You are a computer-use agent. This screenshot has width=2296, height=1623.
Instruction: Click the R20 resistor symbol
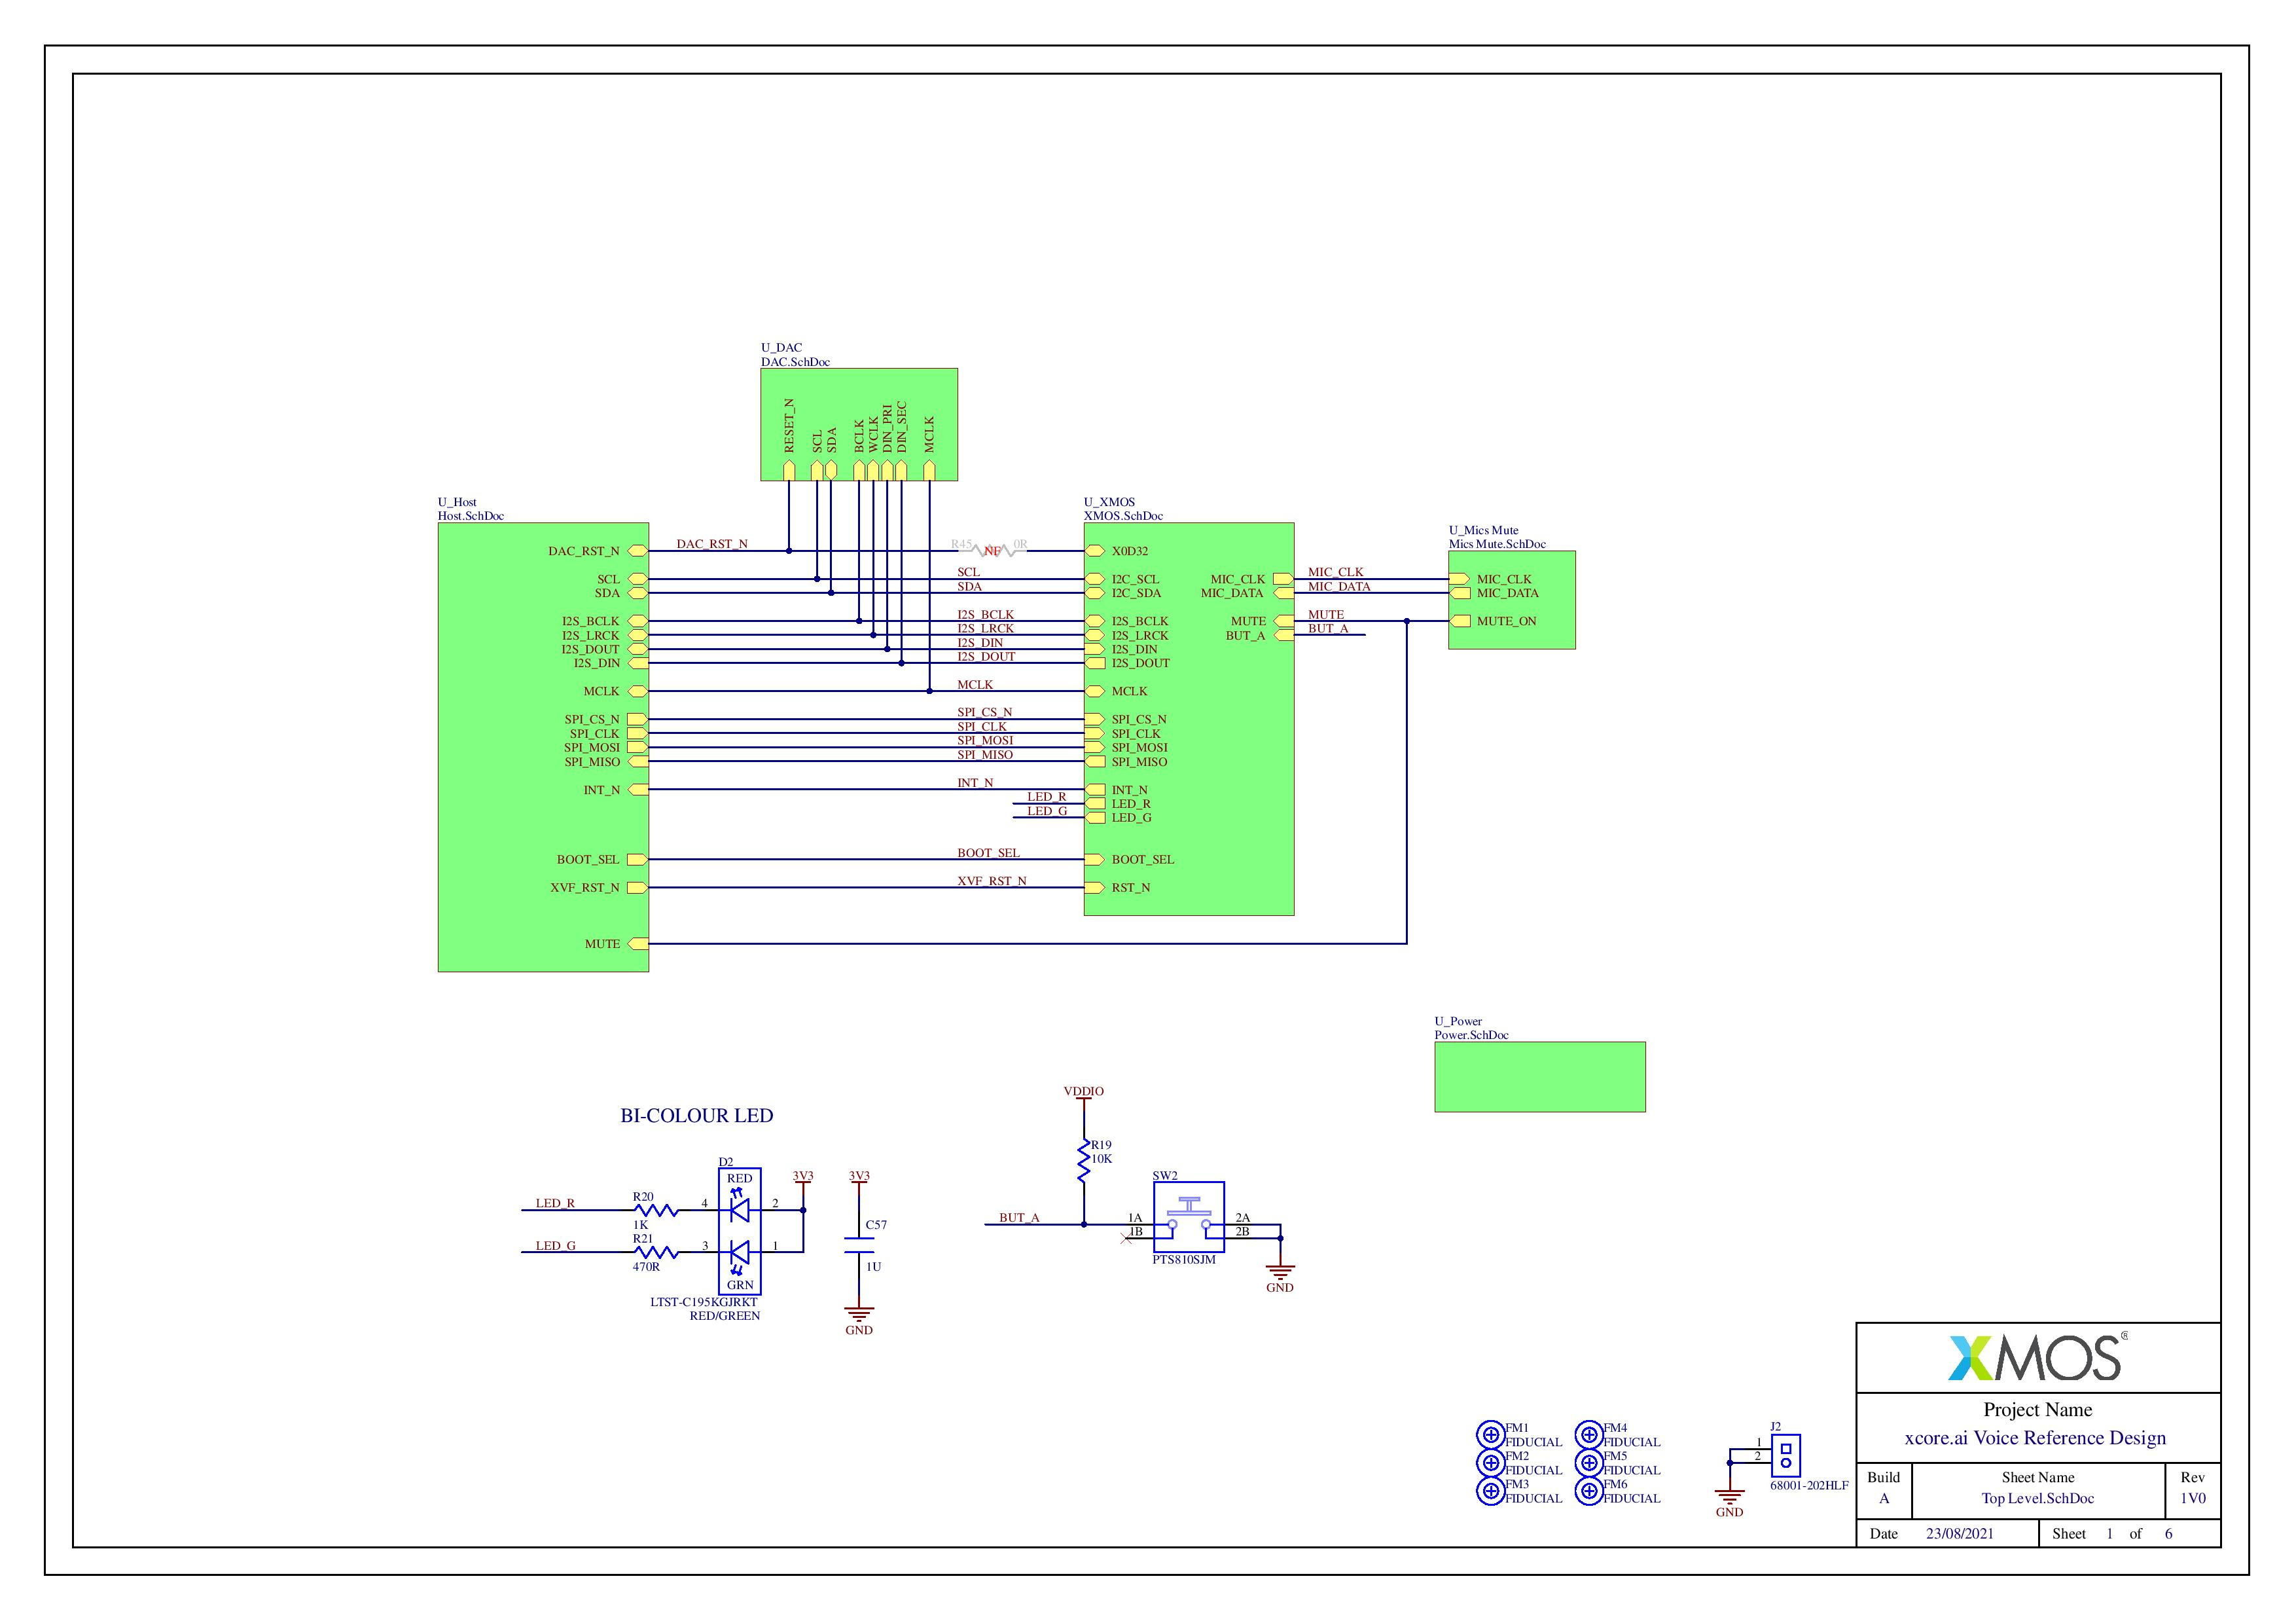coord(656,1210)
